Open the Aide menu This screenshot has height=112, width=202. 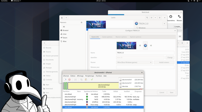coord(105,76)
